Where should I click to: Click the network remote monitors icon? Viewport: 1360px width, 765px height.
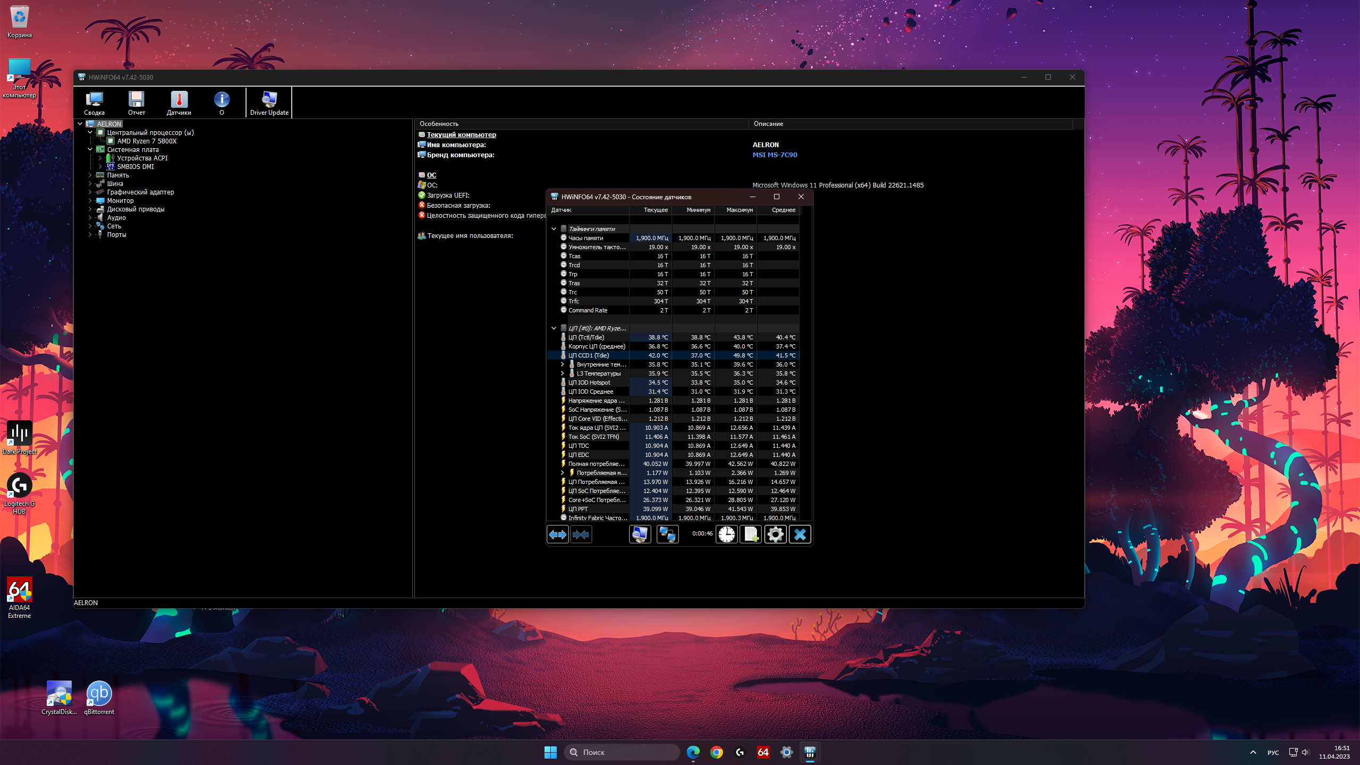[667, 534]
